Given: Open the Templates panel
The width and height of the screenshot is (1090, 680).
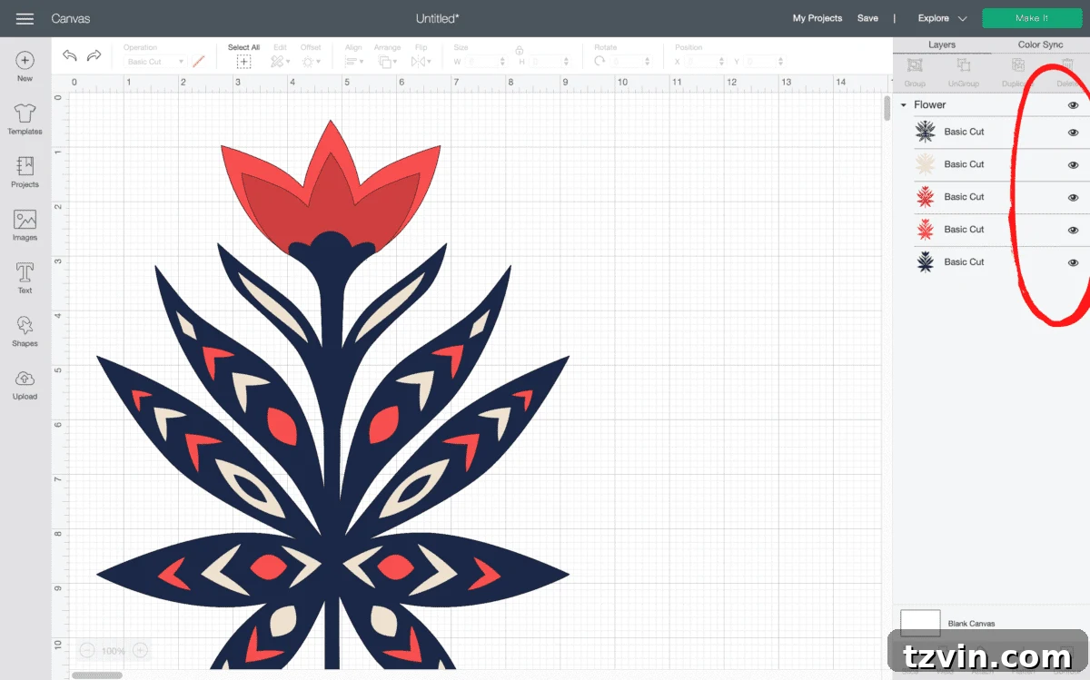Looking at the screenshot, I should pyautogui.click(x=25, y=113).
